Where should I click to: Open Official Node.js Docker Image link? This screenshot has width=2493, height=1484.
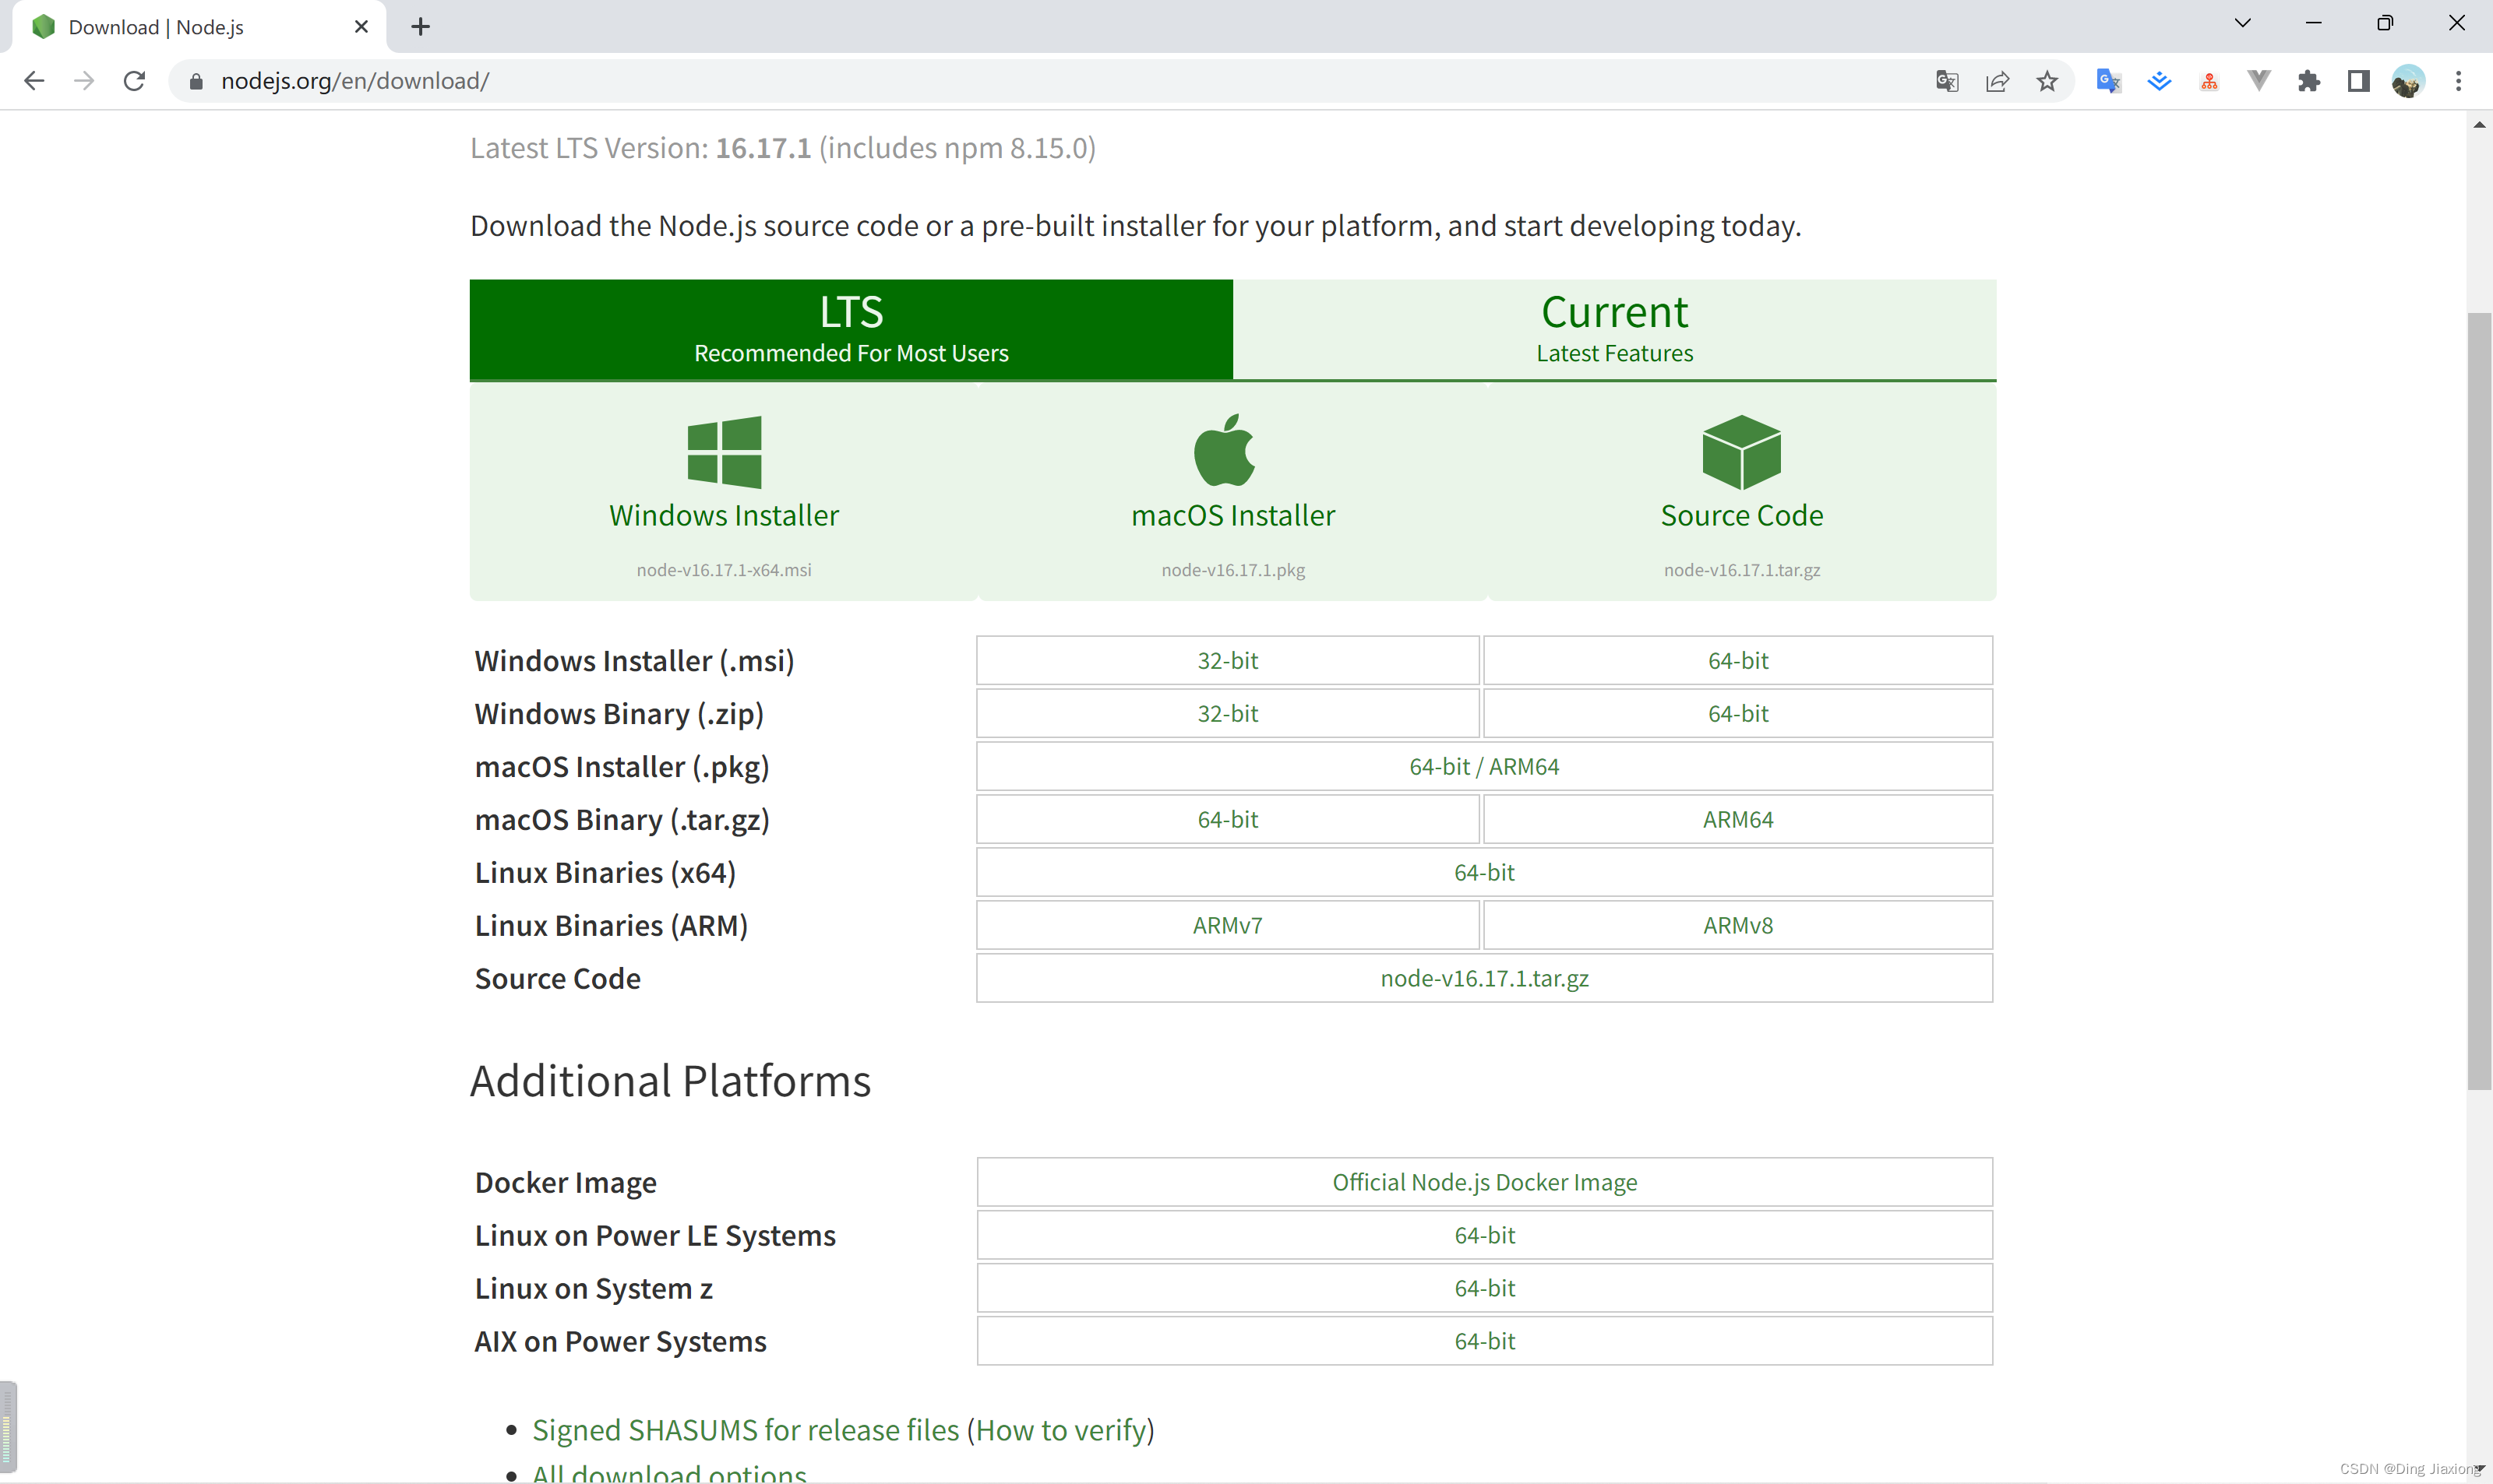[x=1485, y=1182]
